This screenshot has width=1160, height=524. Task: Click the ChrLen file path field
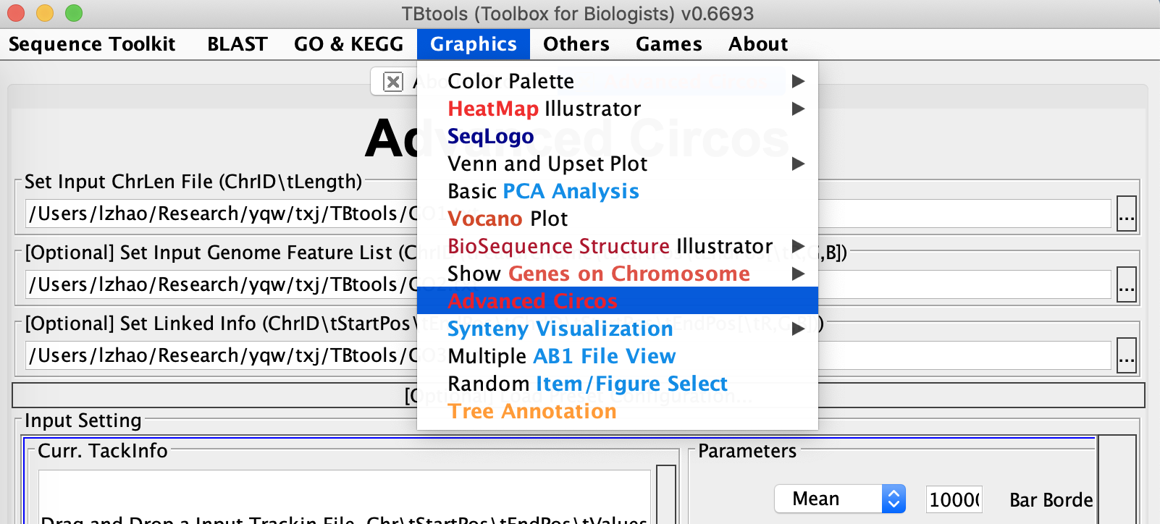(568, 214)
